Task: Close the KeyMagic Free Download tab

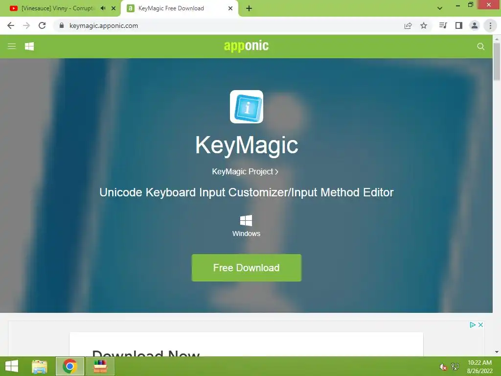Action: (230, 8)
